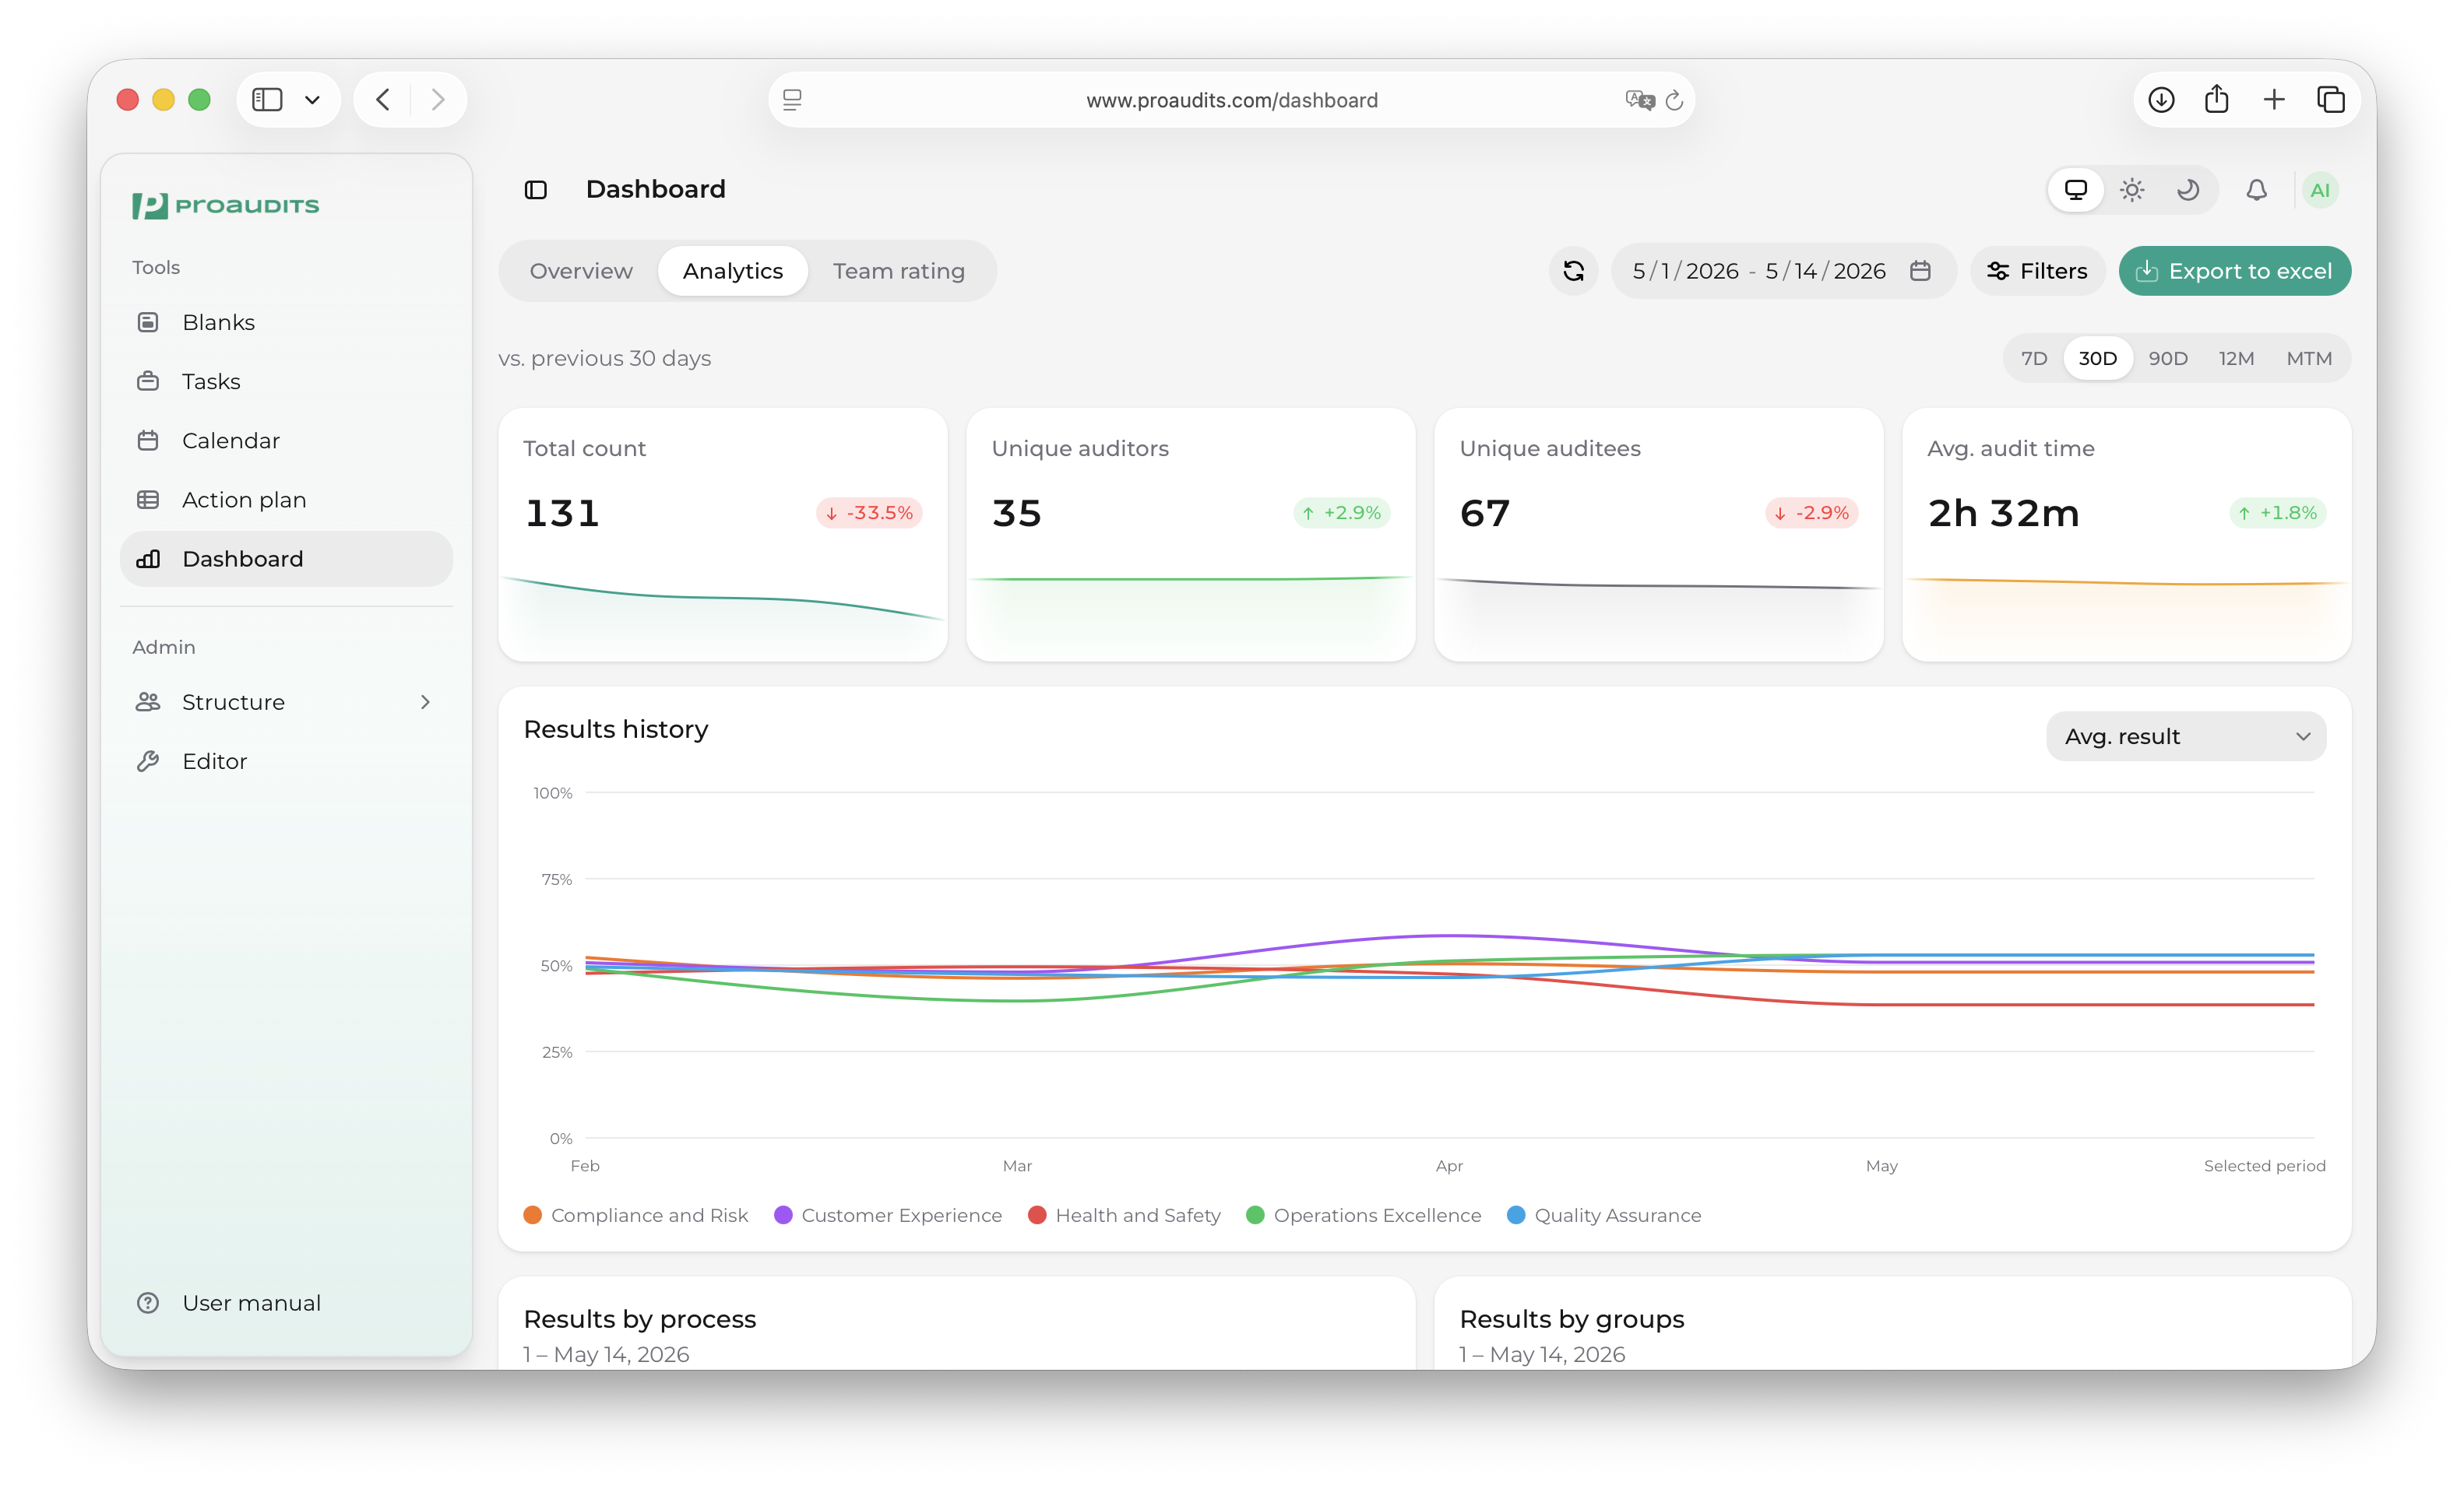Image resolution: width=2464 pixels, height=1485 pixels.
Task: Open the AI user avatar
Action: (2320, 190)
